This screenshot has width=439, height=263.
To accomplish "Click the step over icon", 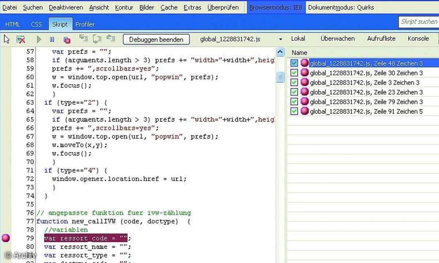I will [x=97, y=39].
